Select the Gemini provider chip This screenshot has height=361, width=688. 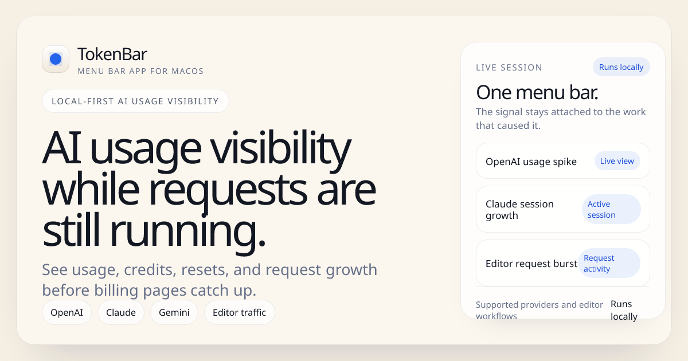pyautogui.click(x=174, y=312)
